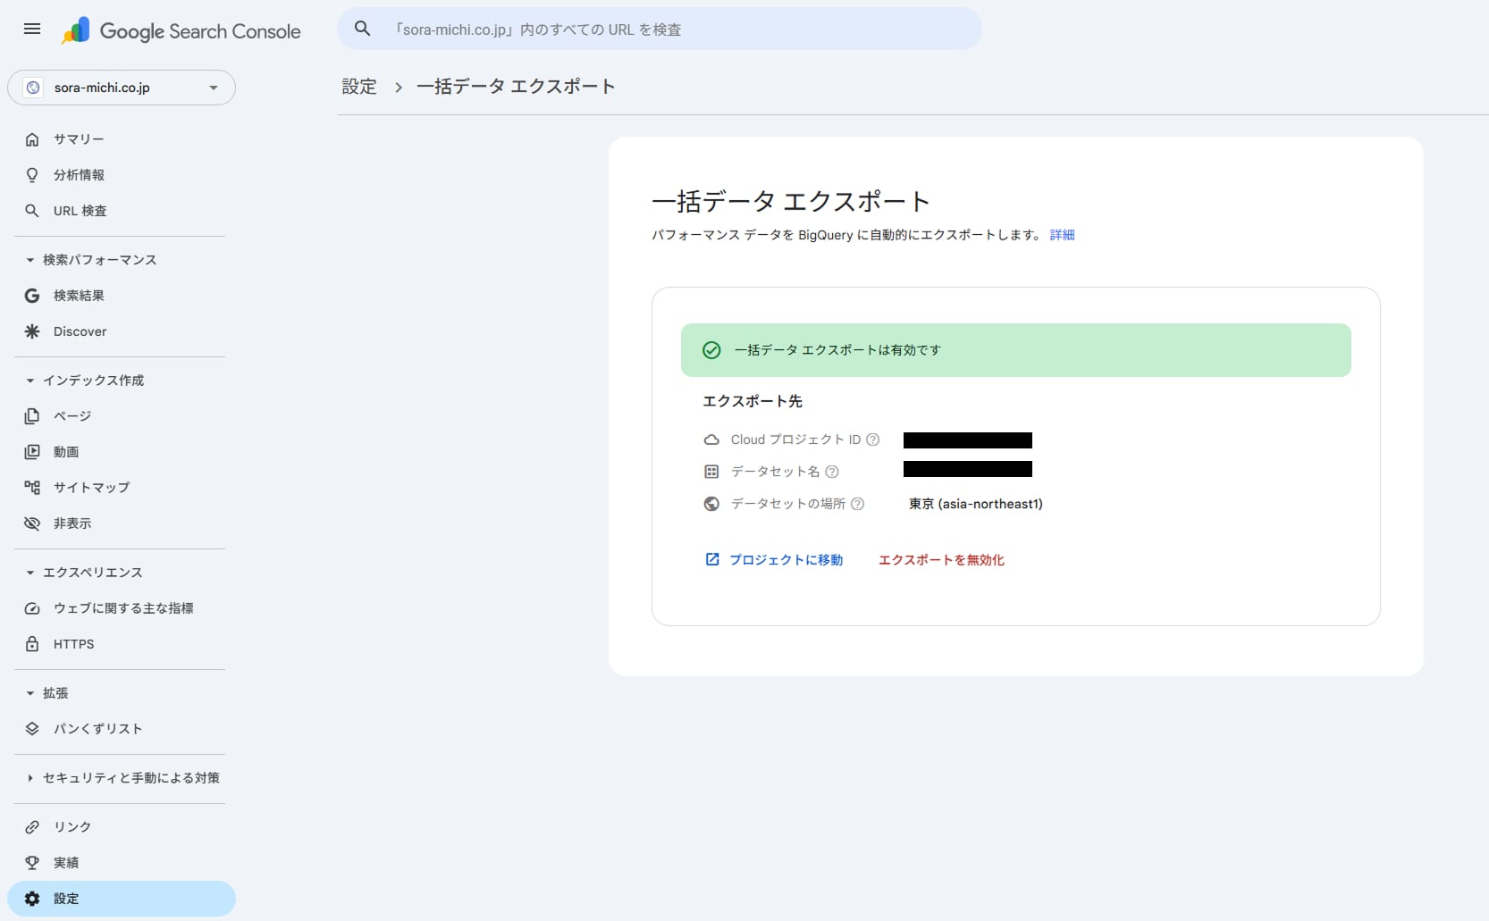Click the ページ documents icon

click(32, 416)
